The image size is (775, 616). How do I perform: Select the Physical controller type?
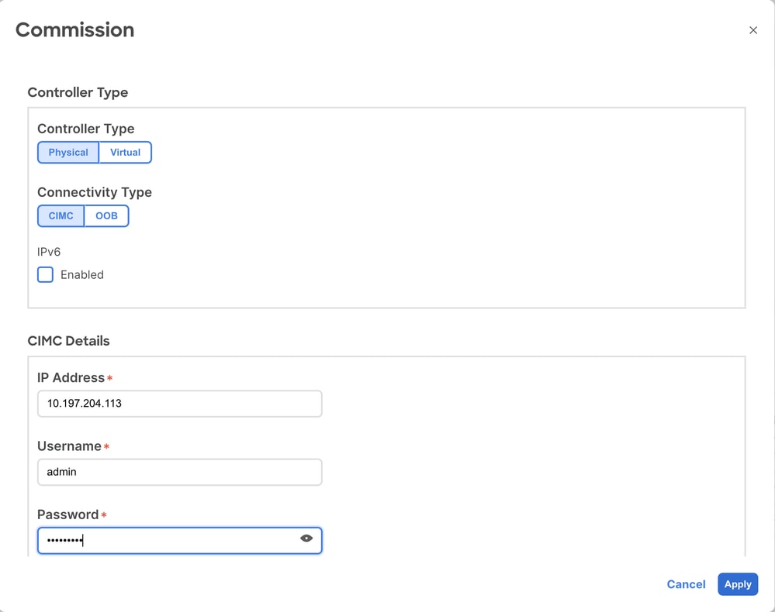tap(68, 153)
